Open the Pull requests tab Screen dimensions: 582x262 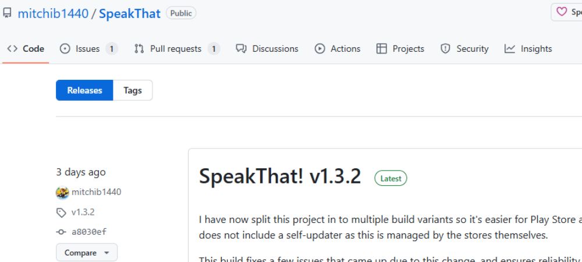[177, 48]
